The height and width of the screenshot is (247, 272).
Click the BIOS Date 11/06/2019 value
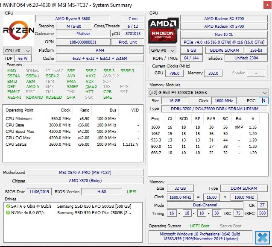coord(39,191)
